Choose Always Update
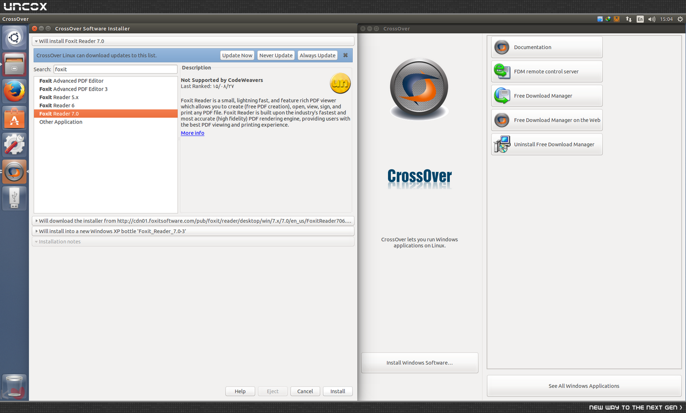This screenshot has width=686, height=413. point(318,55)
